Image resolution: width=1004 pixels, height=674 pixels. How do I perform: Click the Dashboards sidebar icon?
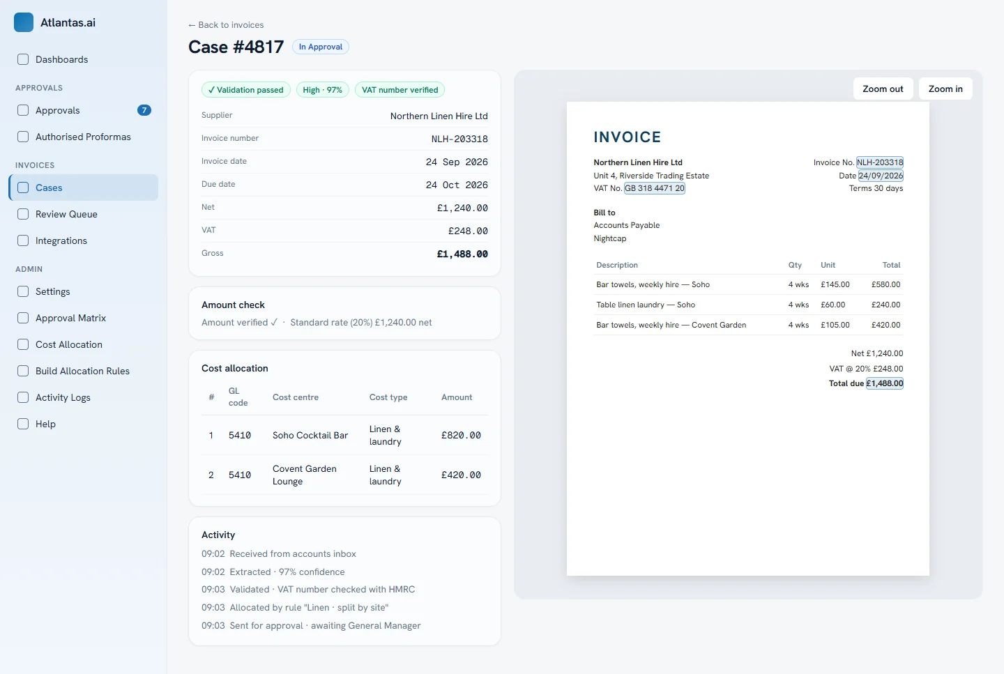pyautogui.click(x=23, y=59)
